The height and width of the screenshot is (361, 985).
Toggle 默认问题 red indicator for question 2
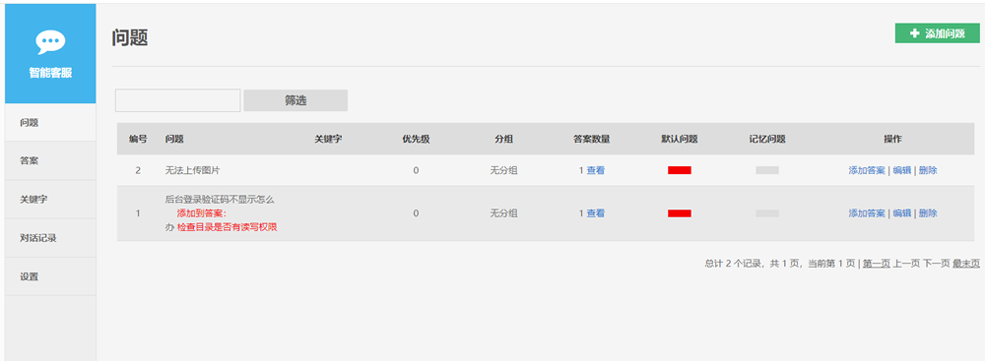pyautogui.click(x=679, y=170)
